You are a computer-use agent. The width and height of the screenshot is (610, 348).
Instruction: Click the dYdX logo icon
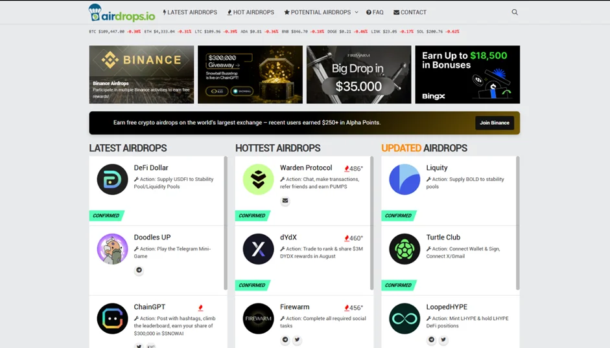click(x=258, y=249)
